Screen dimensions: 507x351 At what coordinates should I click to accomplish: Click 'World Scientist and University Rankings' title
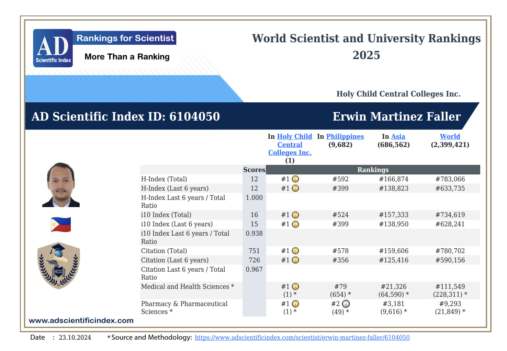[366, 38]
